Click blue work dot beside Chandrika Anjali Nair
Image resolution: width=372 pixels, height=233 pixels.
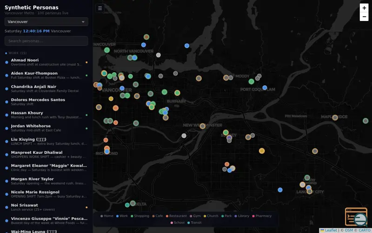pos(7,89)
